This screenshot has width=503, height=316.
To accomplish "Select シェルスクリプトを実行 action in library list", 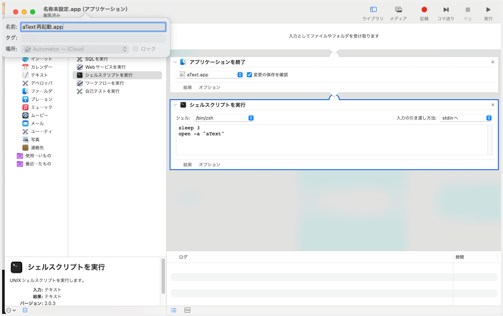I will [109, 75].
